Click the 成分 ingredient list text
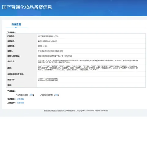This screenshot has width=147, height=147. click(88, 68)
